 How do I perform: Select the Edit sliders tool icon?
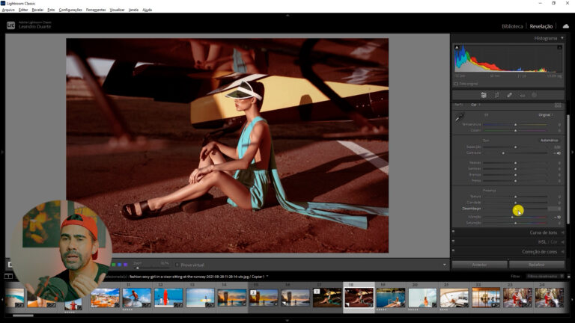pyautogui.click(x=484, y=95)
